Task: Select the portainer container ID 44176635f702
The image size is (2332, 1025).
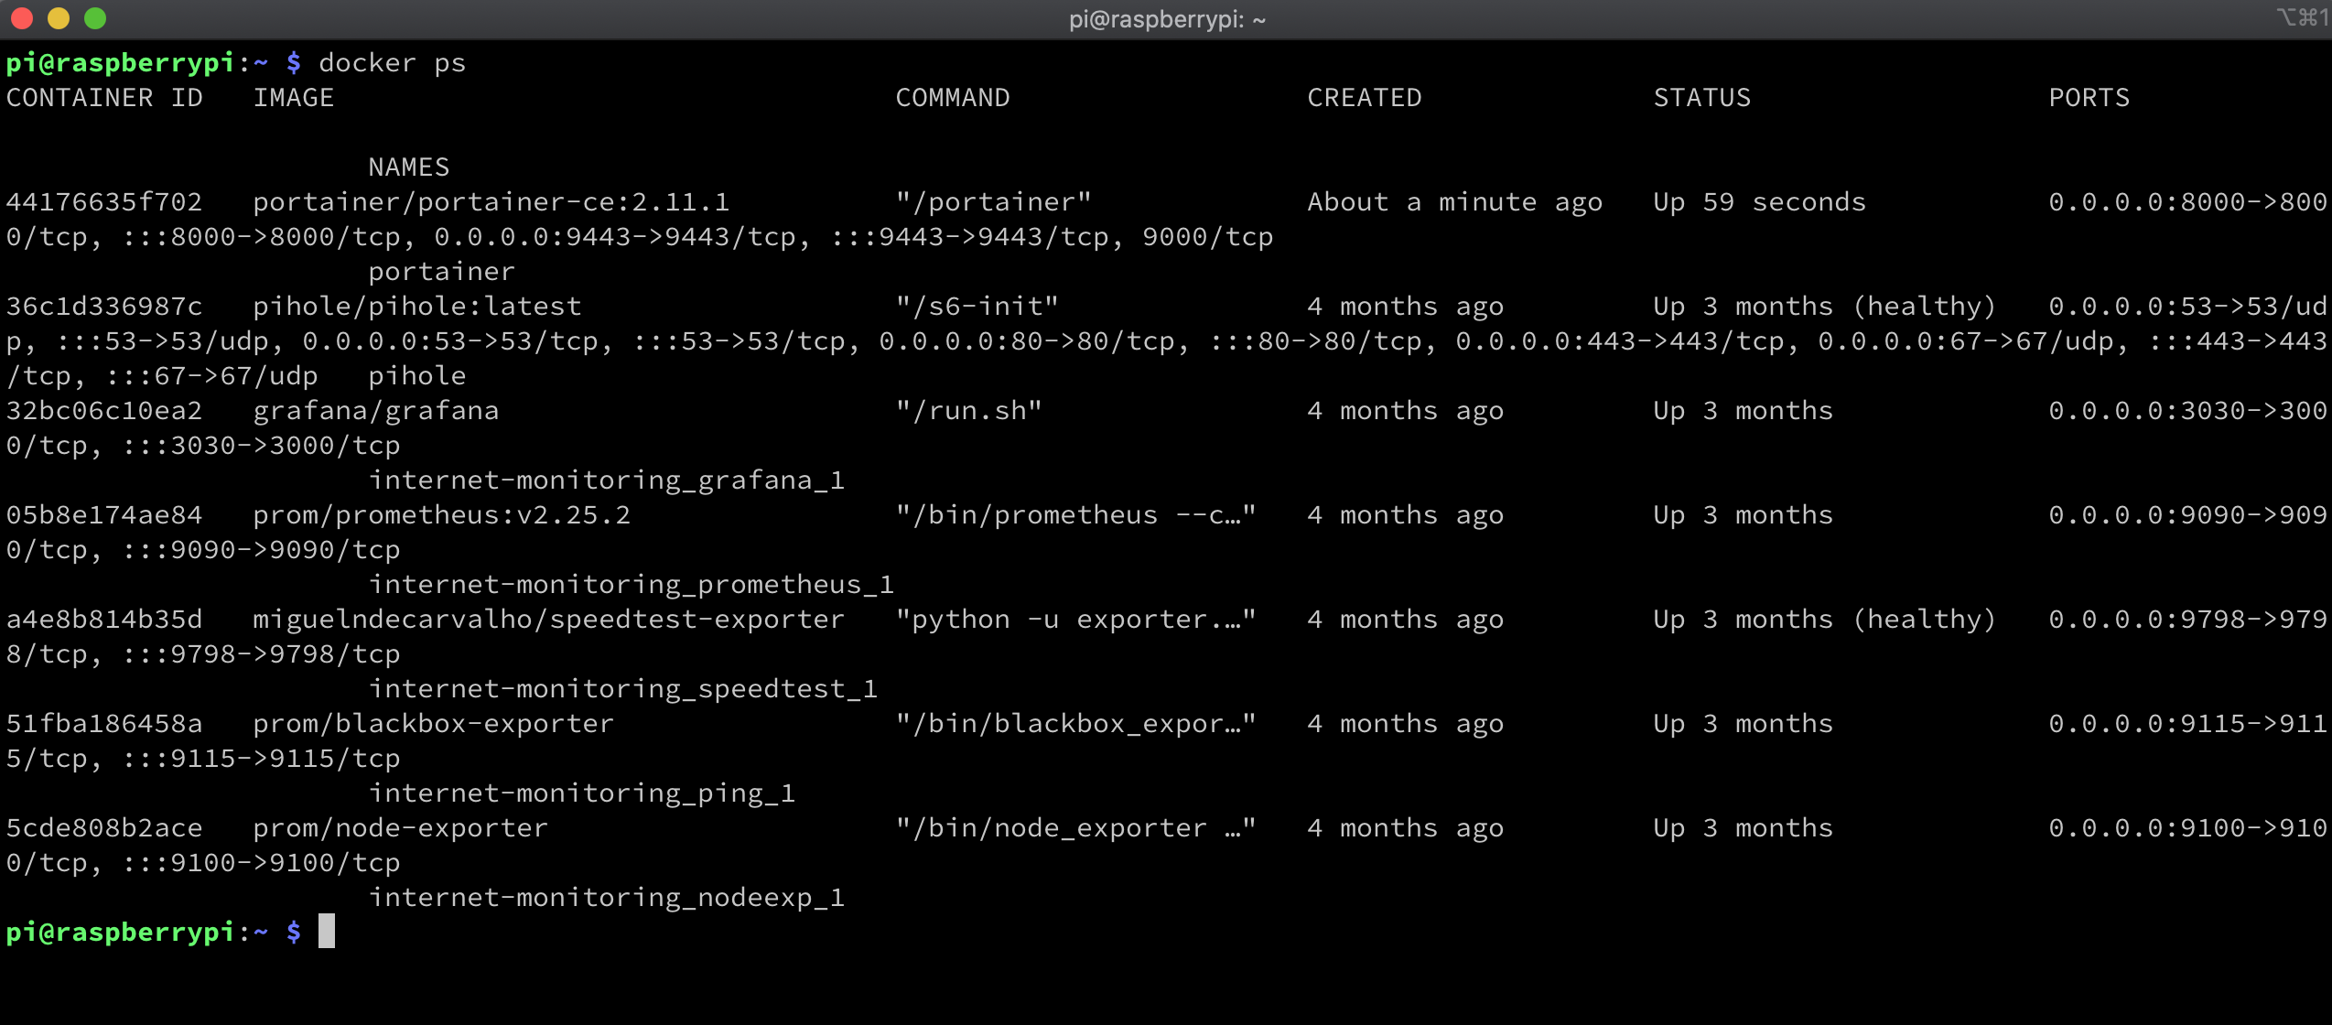Action: (x=103, y=201)
